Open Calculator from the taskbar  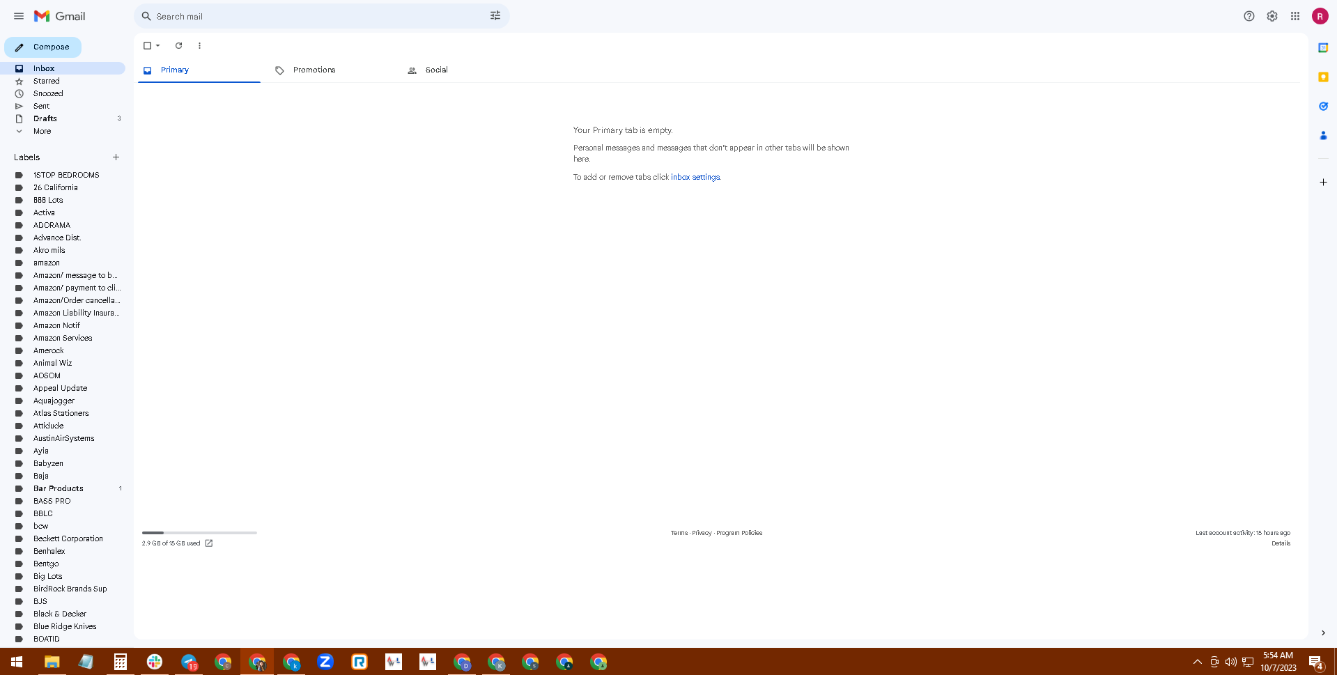(x=121, y=662)
